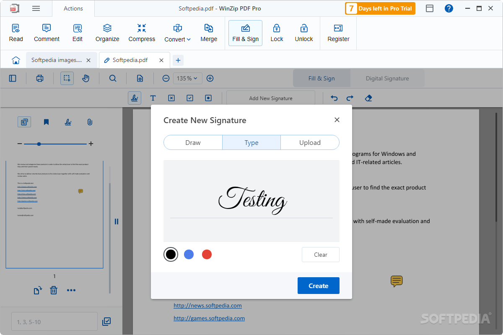The height and width of the screenshot is (335, 503).
Task: Click the Lock PDF tool
Action: [277, 33]
